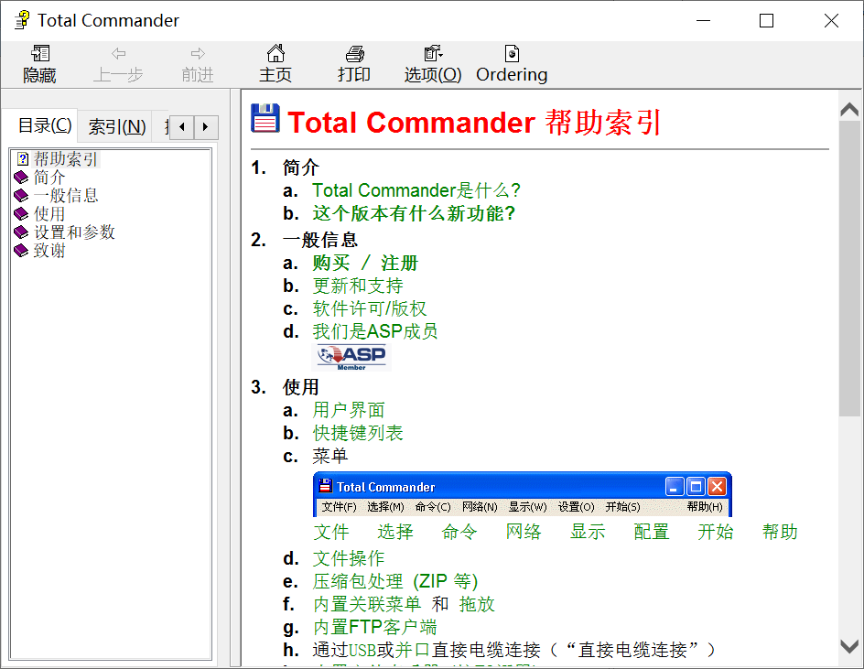This screenshot has width=864, height=669.
Task: Click the left tab-scroll arrow
Action: point(182,127)
